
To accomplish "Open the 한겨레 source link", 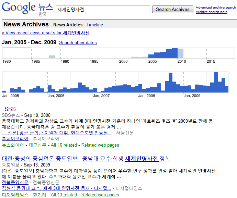I will (39, 195).
